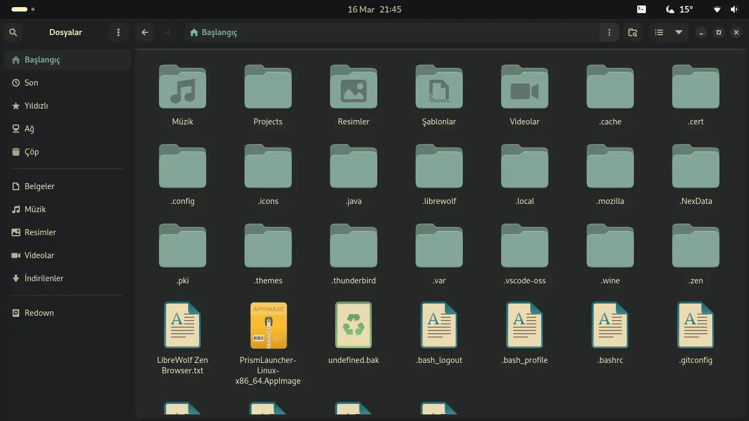This screenshot has height=421, width=749.
Task: Select Başlangıç in the sidebar
Action: tap(67, 60)
